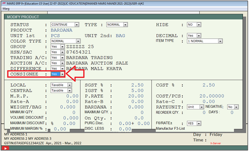This screenshot has width=249, height=151.
Task: Open the DIFFERENCE Yes dropdown
Action: (x=57, y=69)
